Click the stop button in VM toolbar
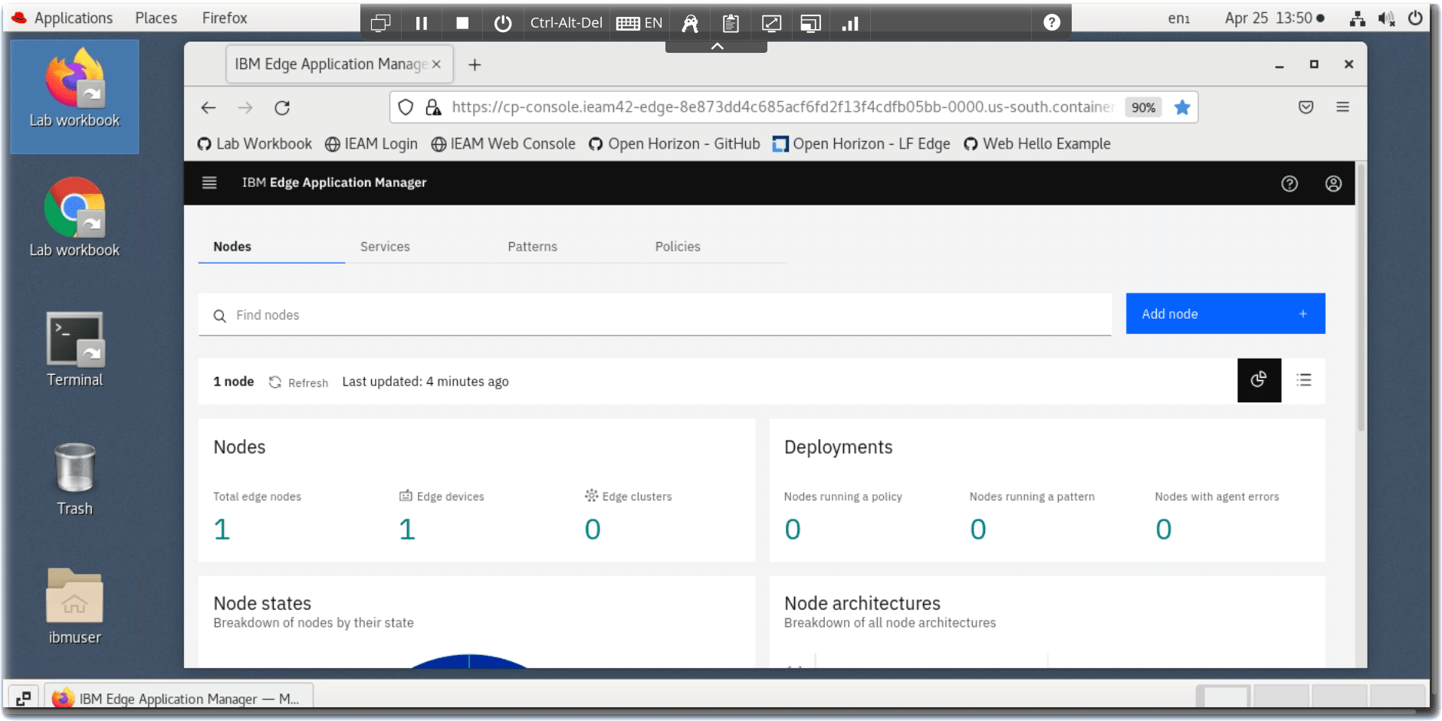 (x=462, y=23)
